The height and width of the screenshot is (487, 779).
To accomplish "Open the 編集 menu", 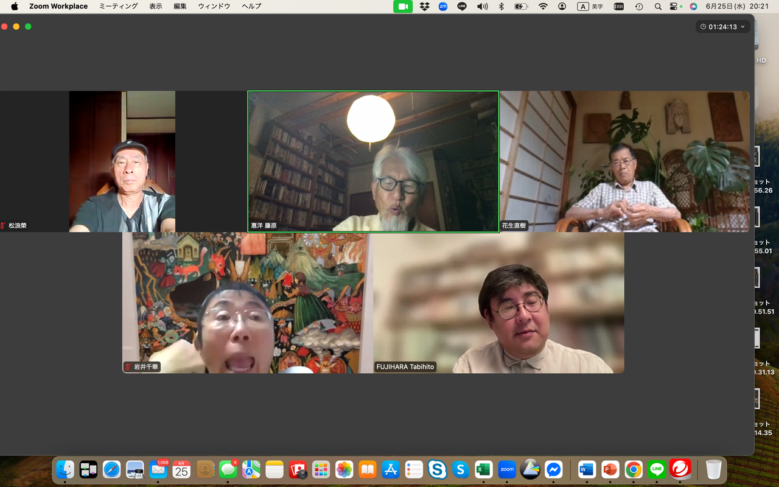I will pyautogui.click(x=180, y=6).
